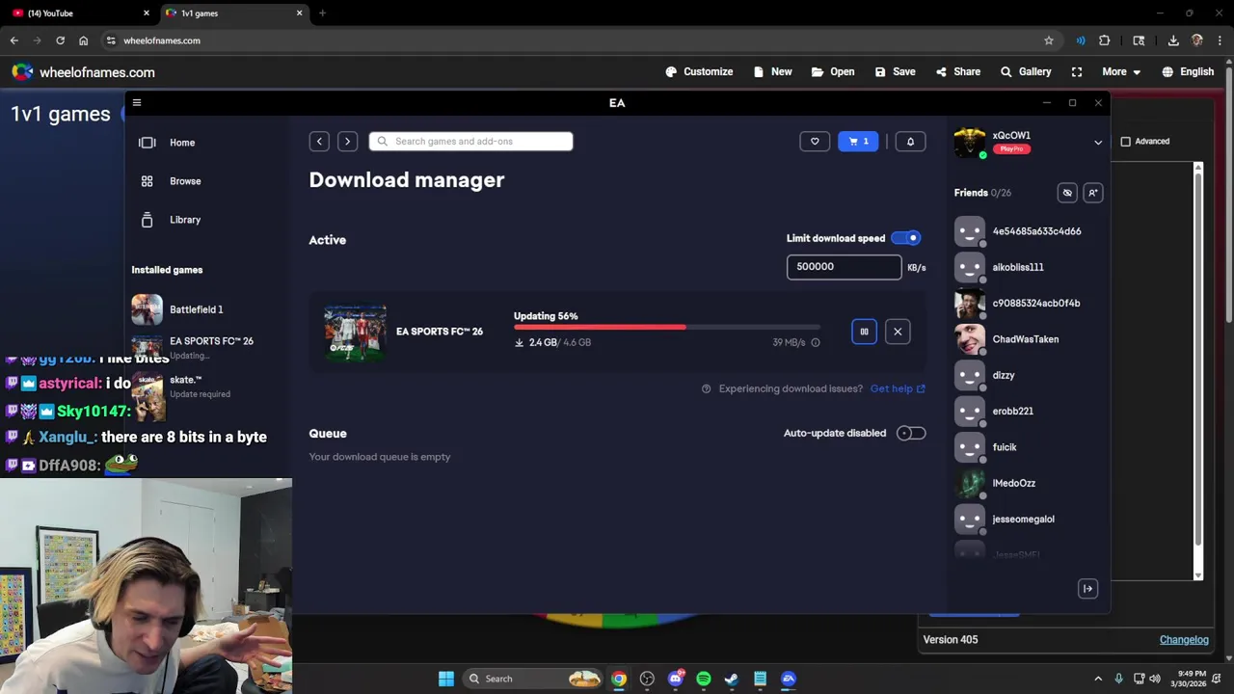The height and width of the screenshot is (694, 1234).
Task: Toggle the Limit download speed switch
Action: [906, 238]
